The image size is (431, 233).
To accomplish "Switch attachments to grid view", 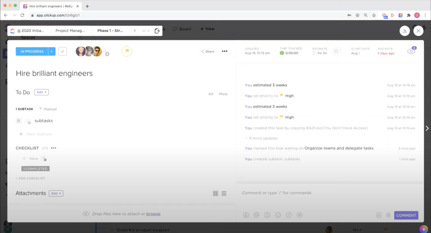I will click(215, 194).
